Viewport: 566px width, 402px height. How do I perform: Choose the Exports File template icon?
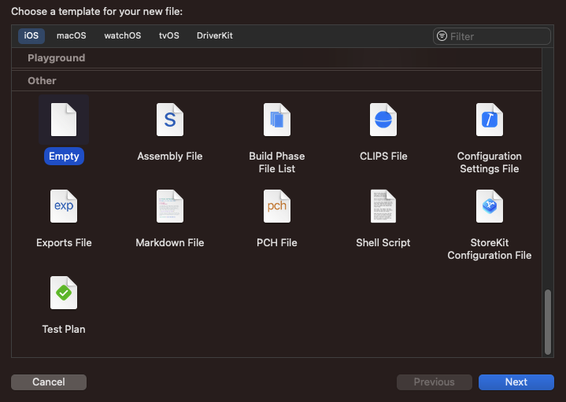coord(64,206)
